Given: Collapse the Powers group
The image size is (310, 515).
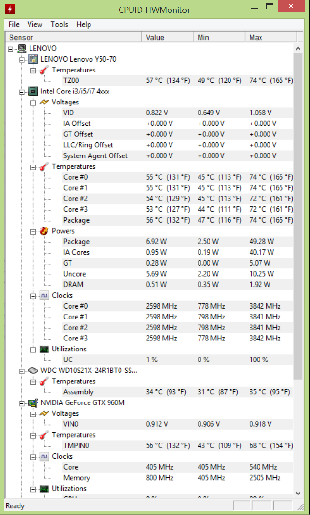Looking at the screenshot, I should (x=33, y=232).
